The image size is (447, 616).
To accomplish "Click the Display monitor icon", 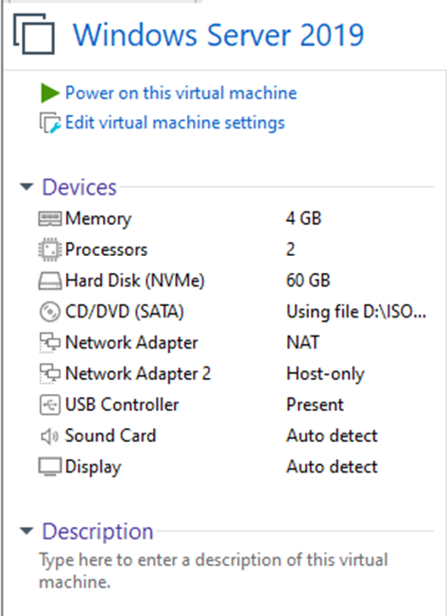I will 50,467.
